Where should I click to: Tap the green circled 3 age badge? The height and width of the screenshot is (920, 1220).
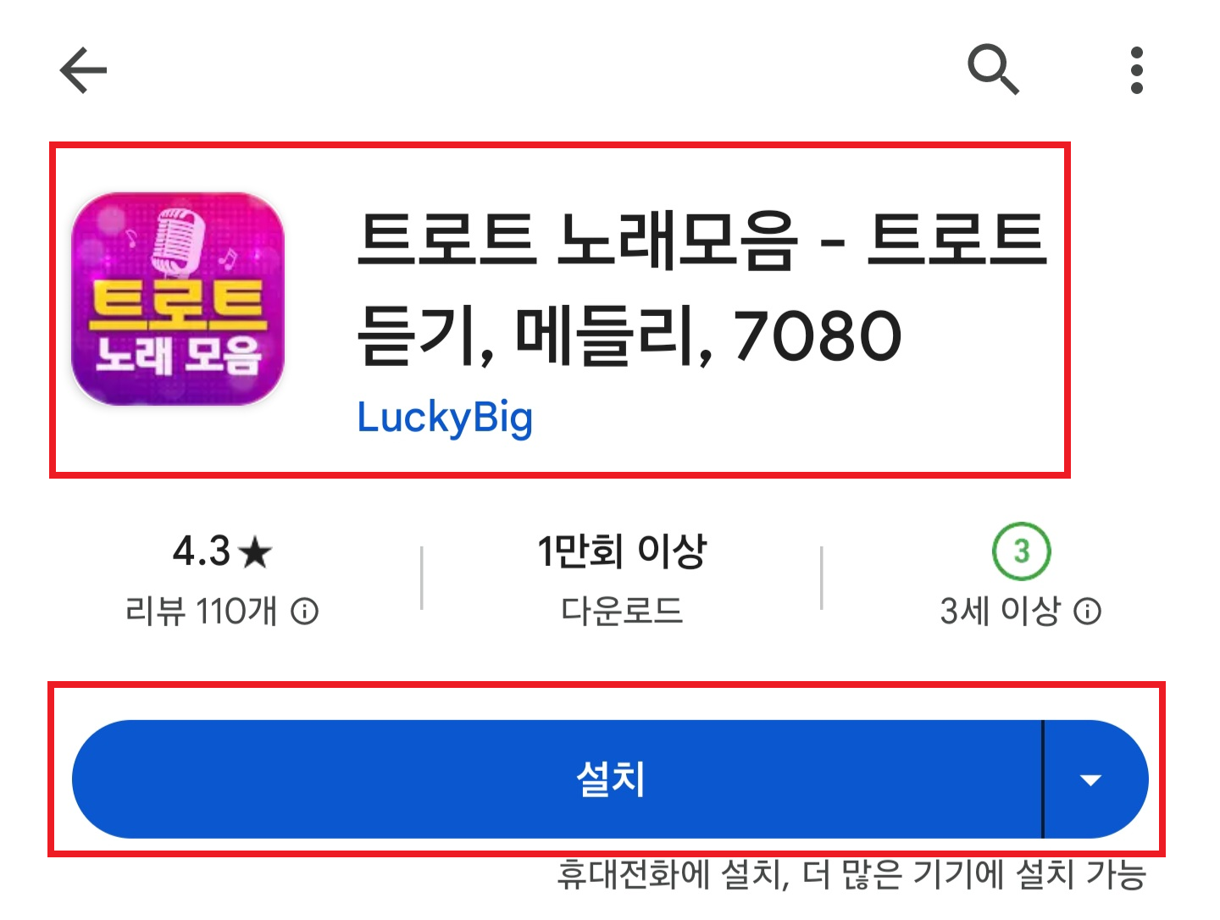tap(1021, 551)
